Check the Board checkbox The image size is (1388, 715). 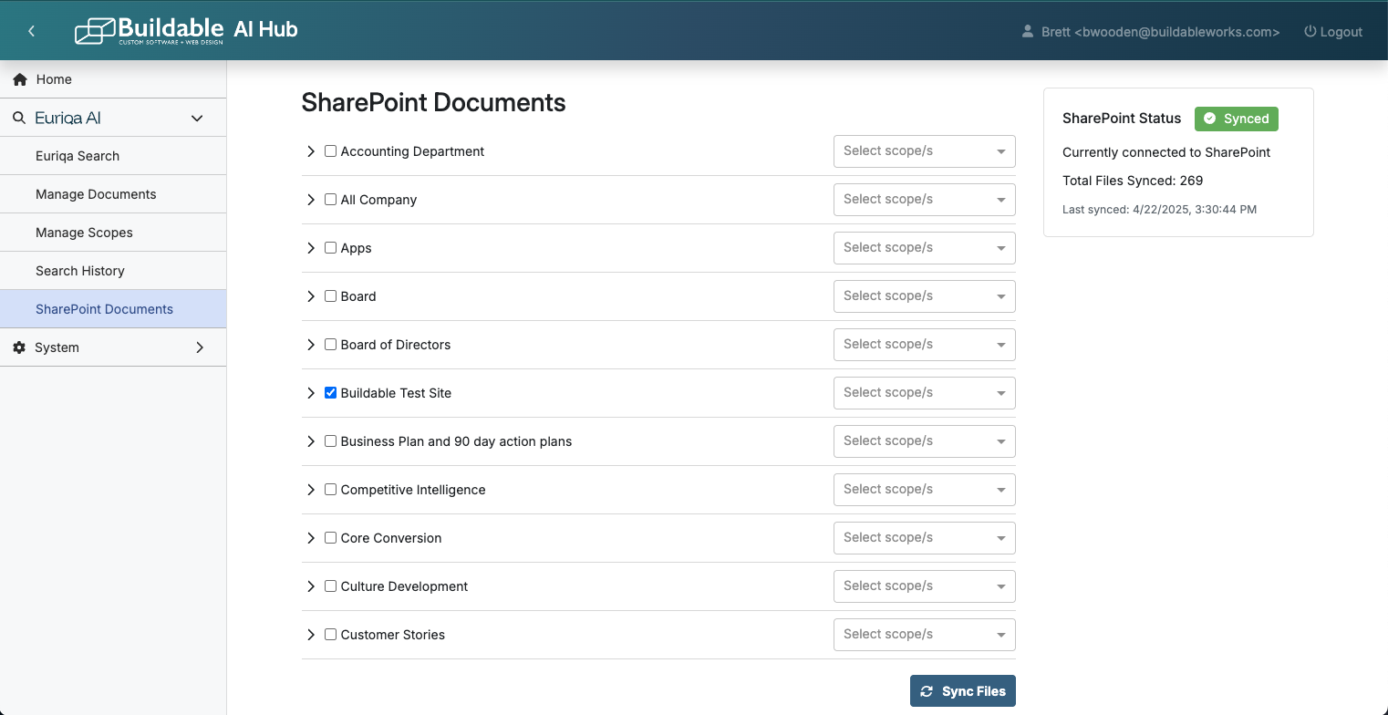tap(331, 296)
